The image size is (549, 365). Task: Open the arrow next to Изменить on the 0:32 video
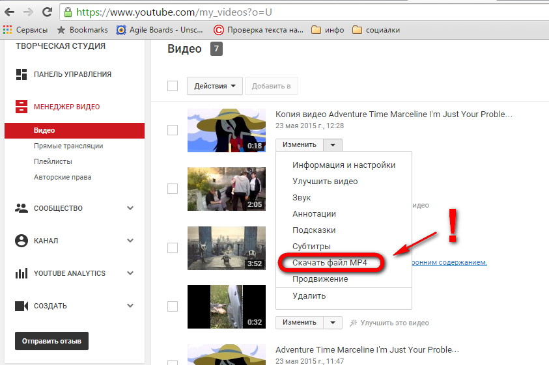pos(333,322)
